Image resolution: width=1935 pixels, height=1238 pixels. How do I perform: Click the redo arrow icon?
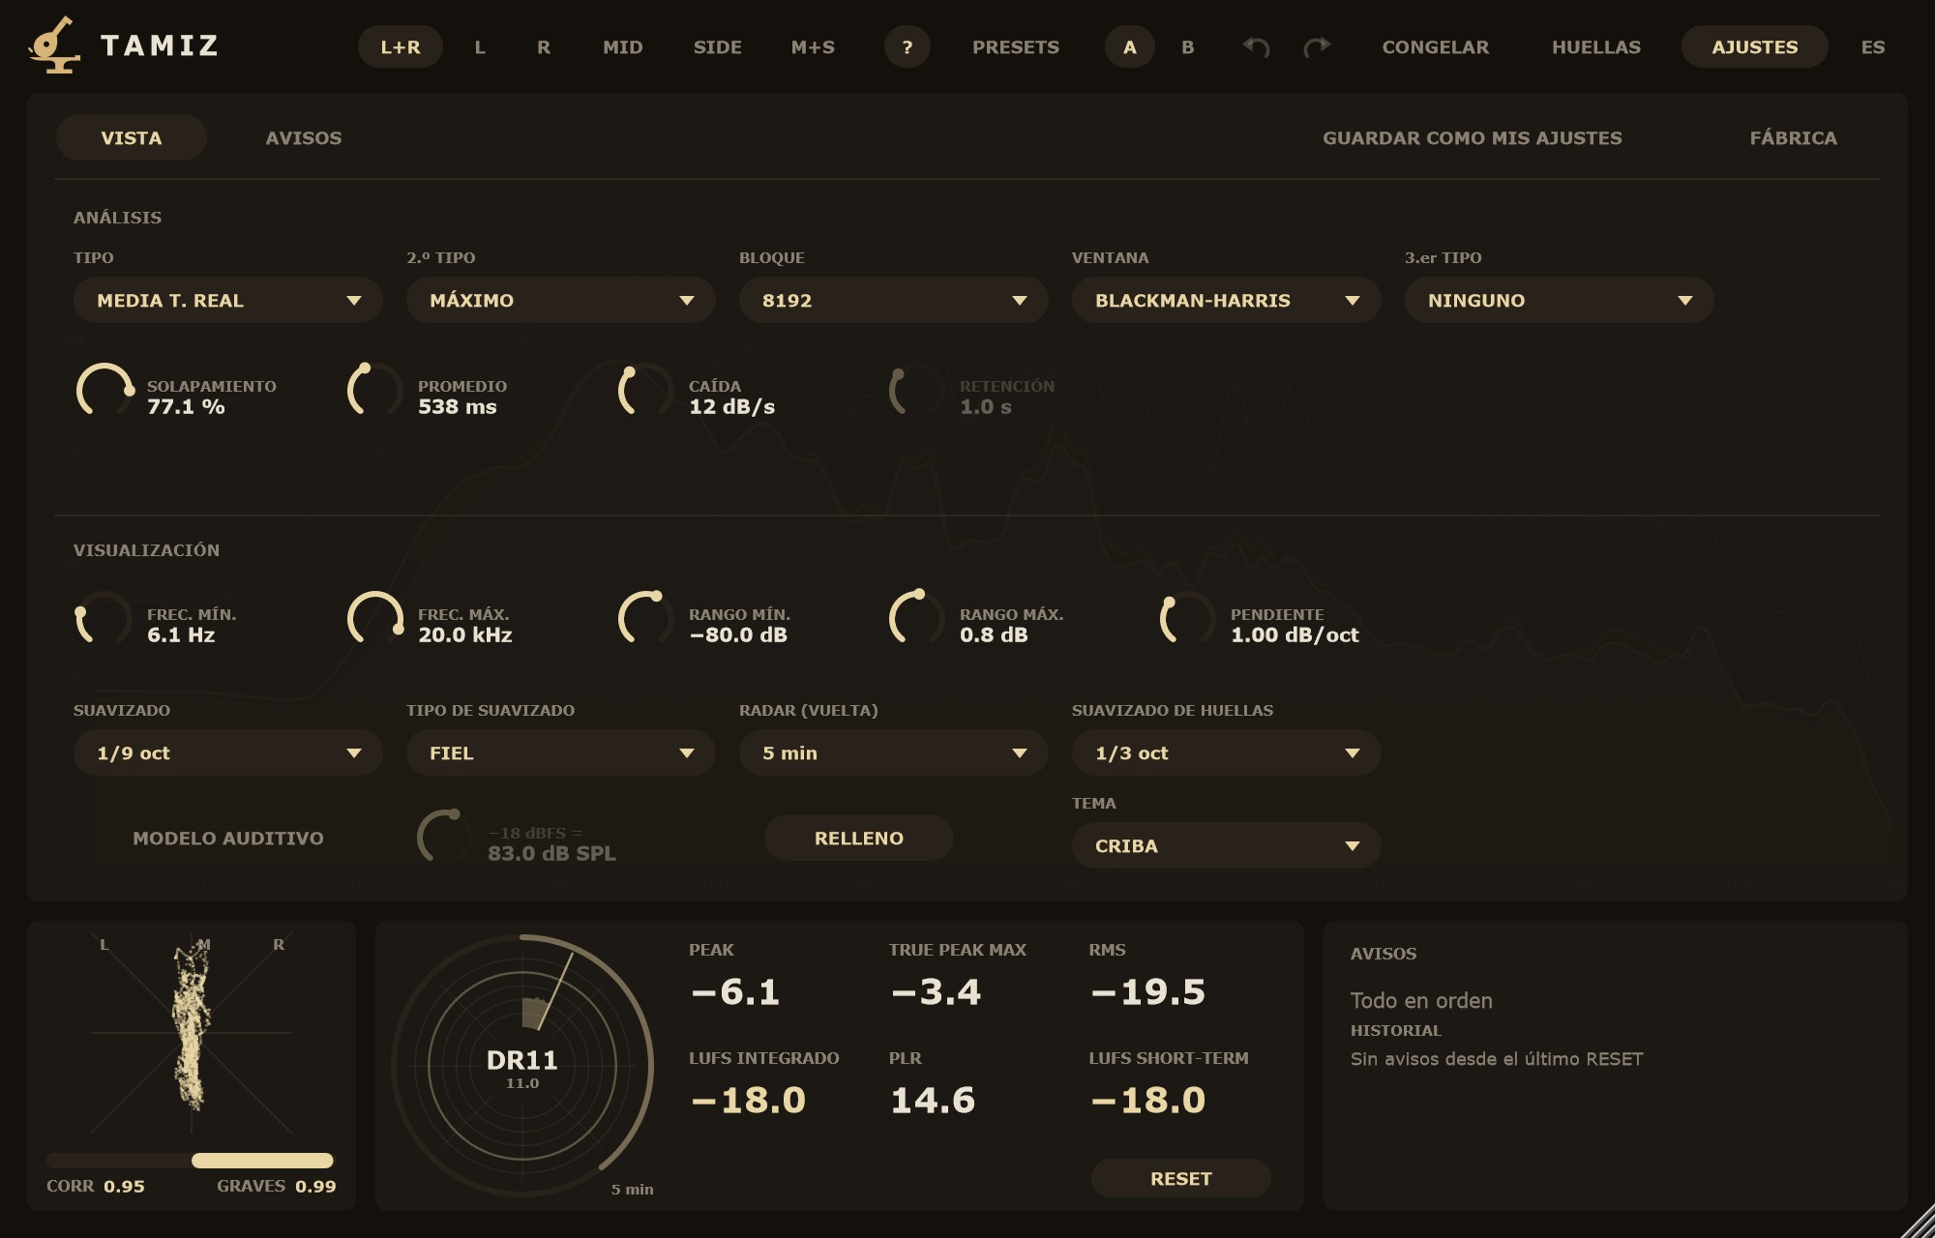point(1318,46)
